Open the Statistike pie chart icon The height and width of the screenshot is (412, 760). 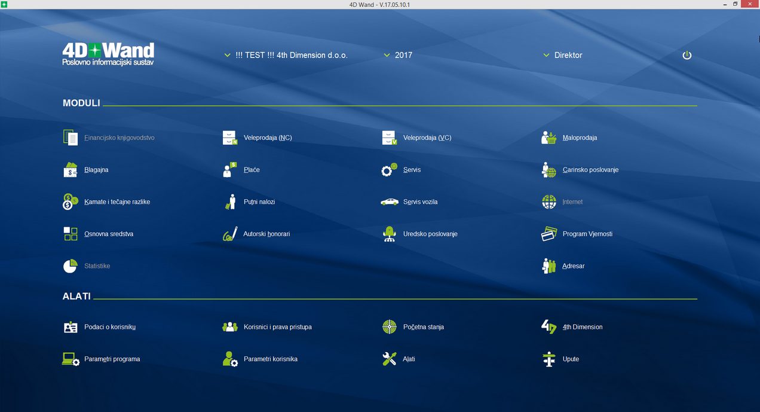click(71, 266)
